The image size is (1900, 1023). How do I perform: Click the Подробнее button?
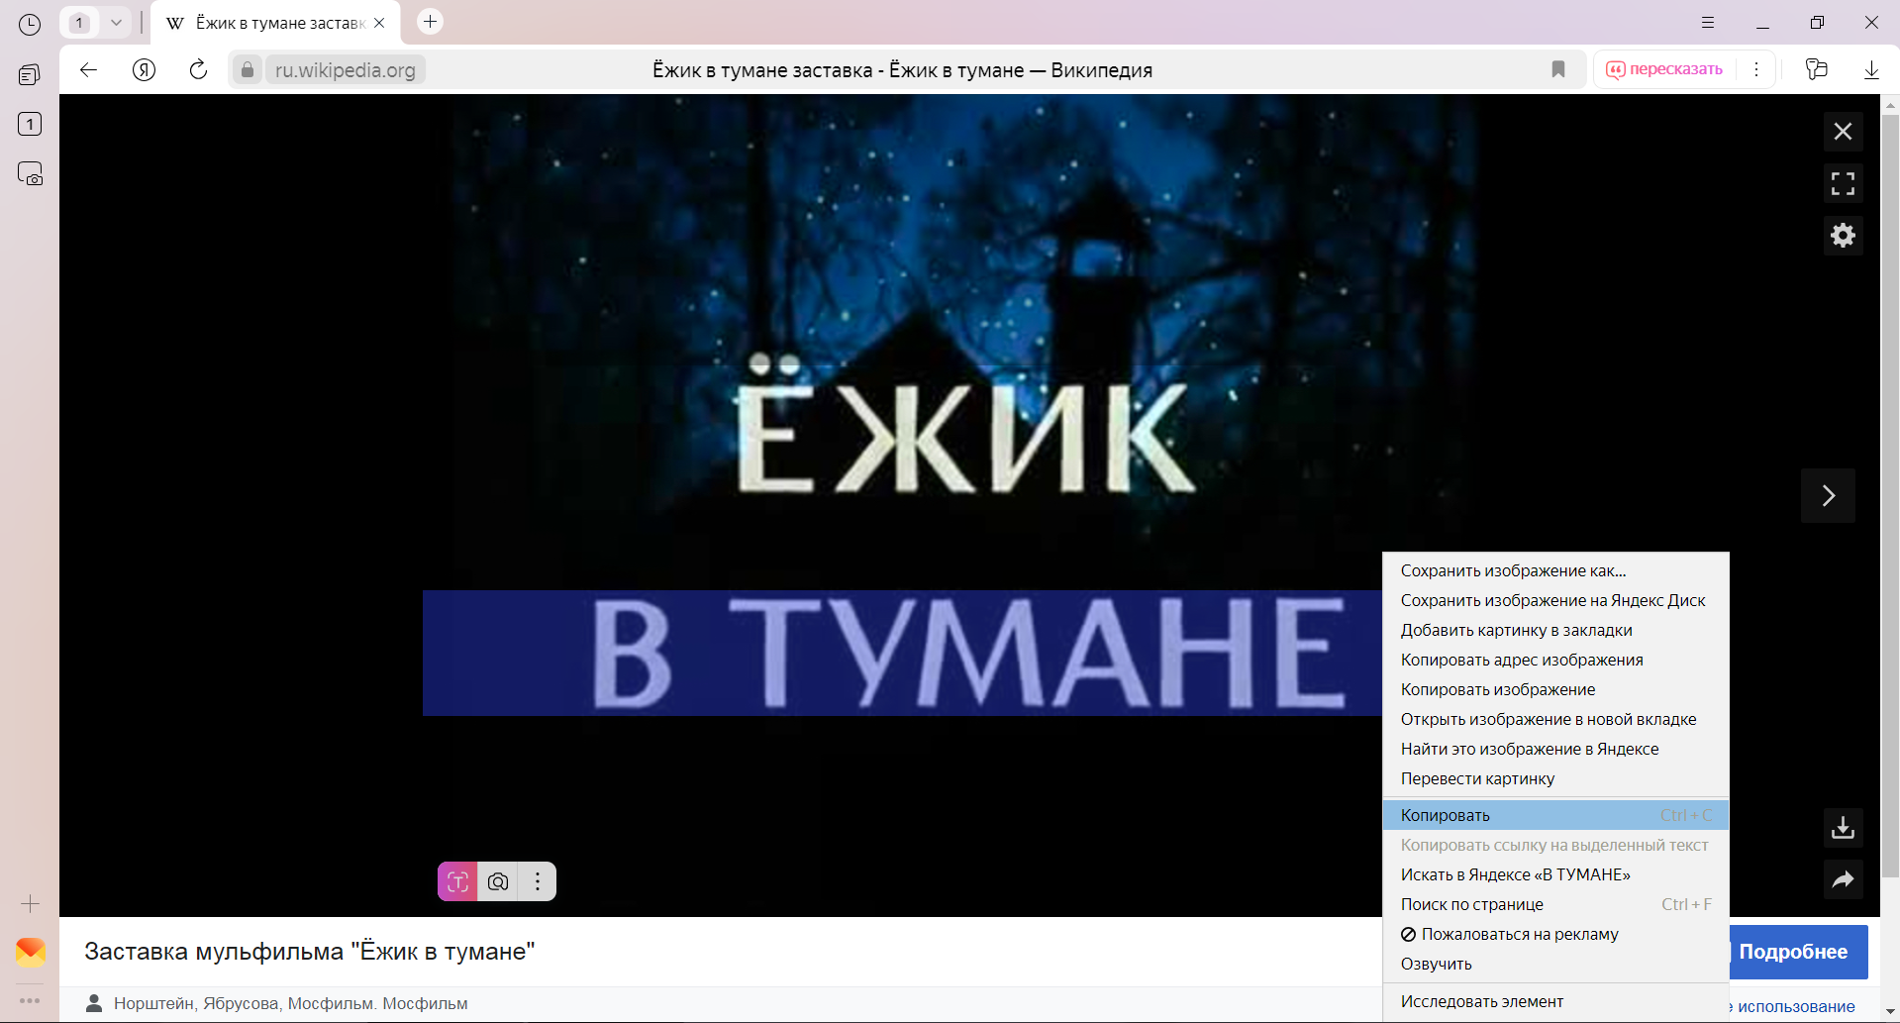[1793, 952]
